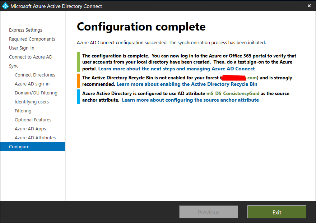
Task: Open Identifying users sub-step
Action: [x=32, y=102]
